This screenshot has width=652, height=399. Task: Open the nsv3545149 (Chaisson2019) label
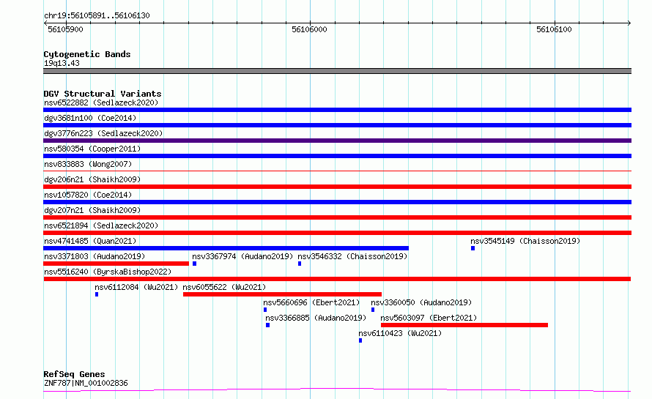click(x=525, y=241)
